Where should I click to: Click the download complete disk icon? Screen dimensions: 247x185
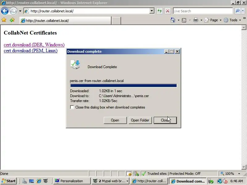point(75,64)
